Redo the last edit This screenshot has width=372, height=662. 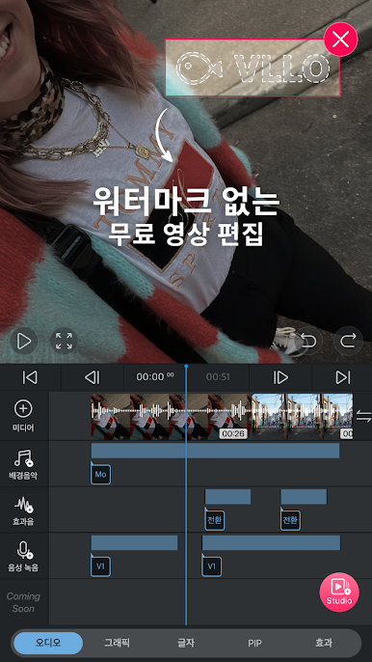tap(348, 341)
